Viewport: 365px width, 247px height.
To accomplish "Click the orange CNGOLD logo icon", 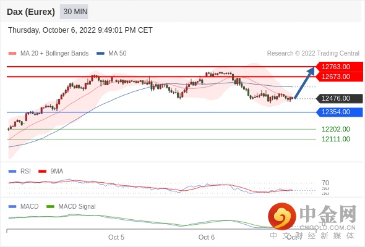I will pos(282,216).
